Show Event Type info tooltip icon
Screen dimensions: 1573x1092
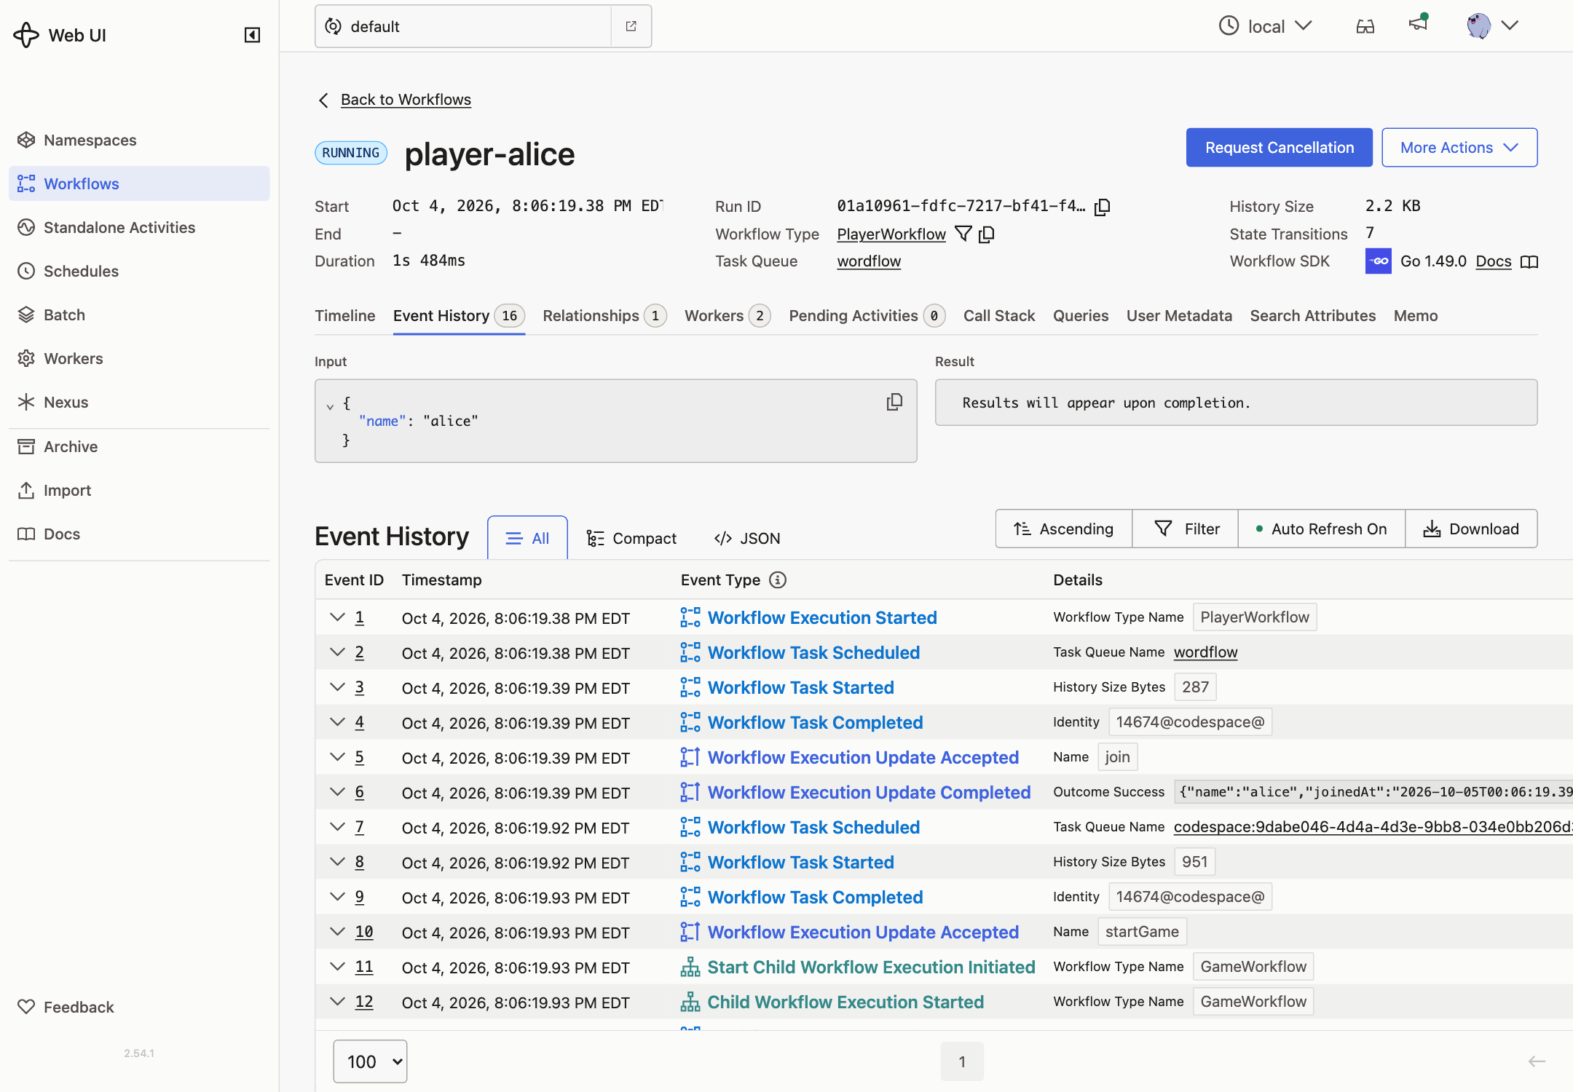point(778,579)
